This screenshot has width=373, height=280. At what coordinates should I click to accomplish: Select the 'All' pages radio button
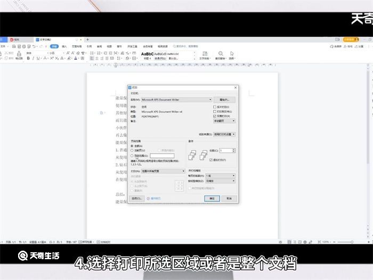[x=132, y=146]
